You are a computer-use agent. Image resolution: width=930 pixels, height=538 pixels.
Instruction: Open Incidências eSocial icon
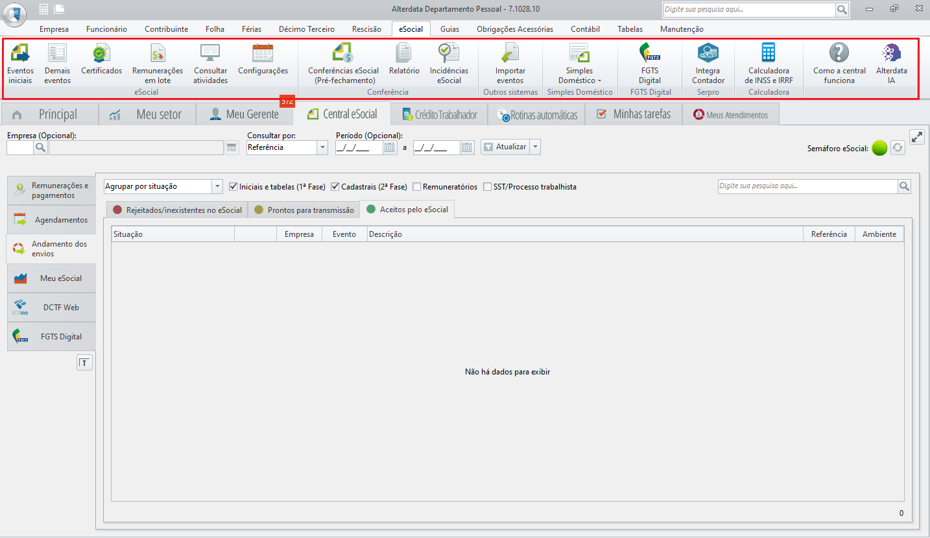pos(449,64)
